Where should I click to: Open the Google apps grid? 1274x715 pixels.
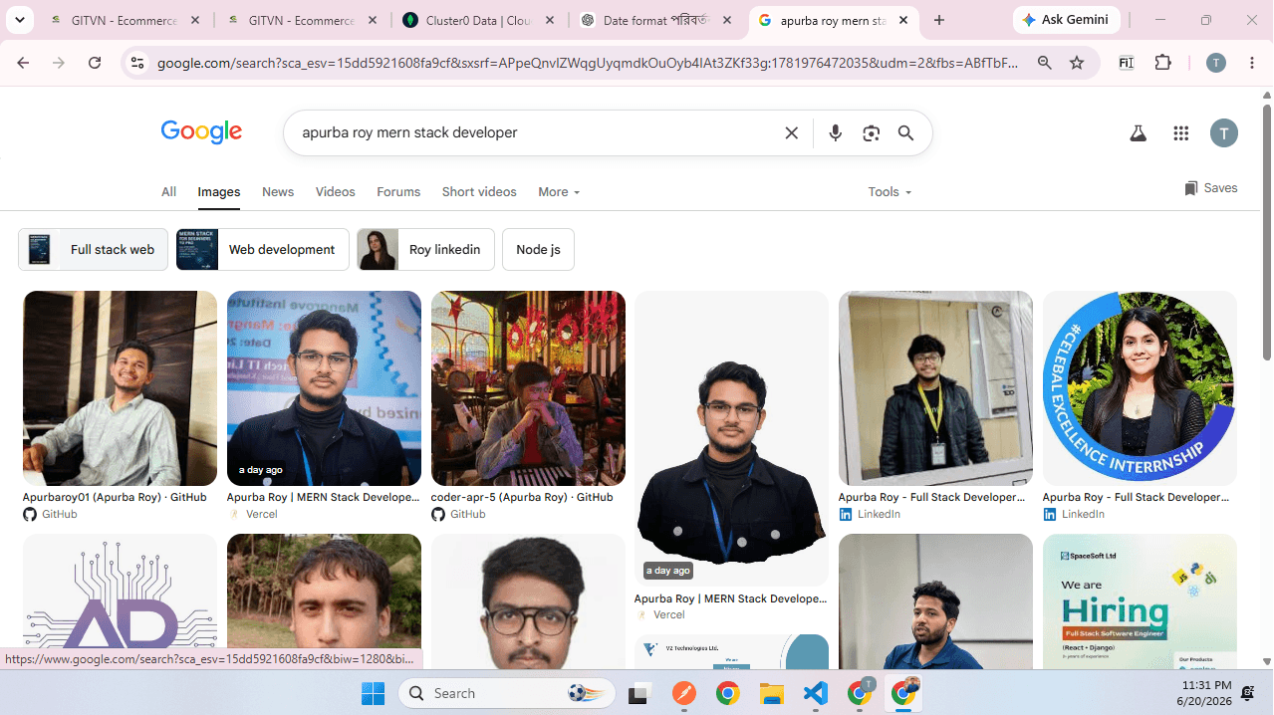pyautogui.click(x=1181, y=133)
